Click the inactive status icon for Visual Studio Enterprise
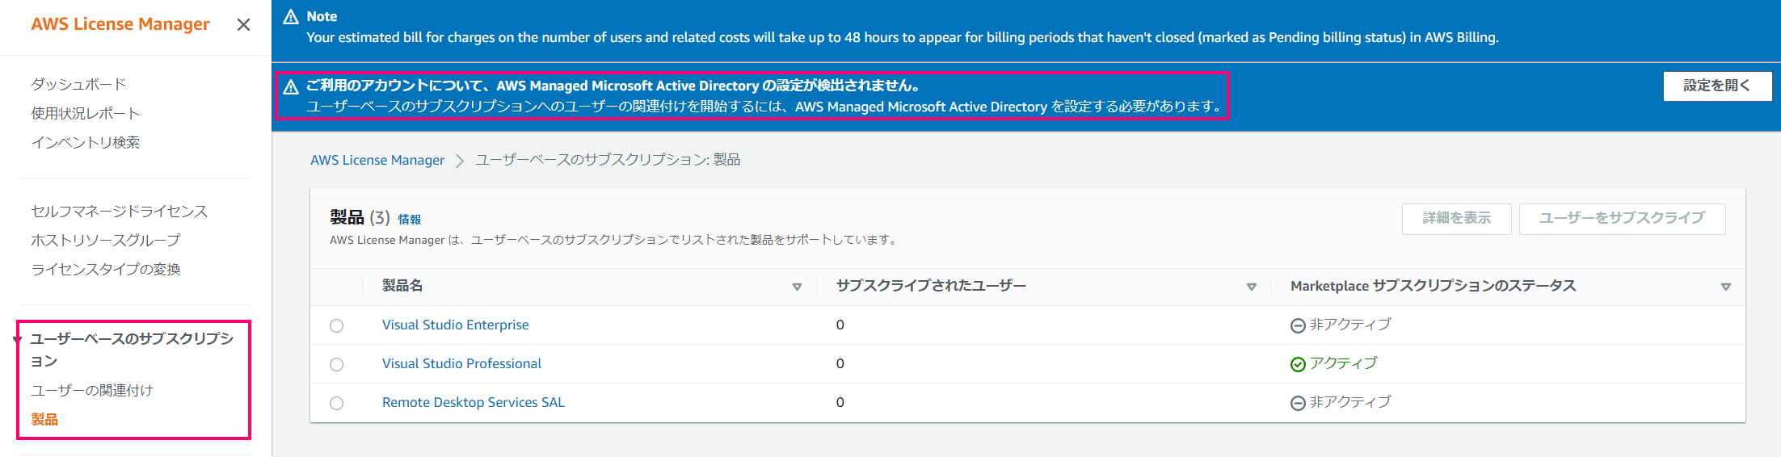Viewport: 1781px width, 457px height. click(x=1298, y=325)
